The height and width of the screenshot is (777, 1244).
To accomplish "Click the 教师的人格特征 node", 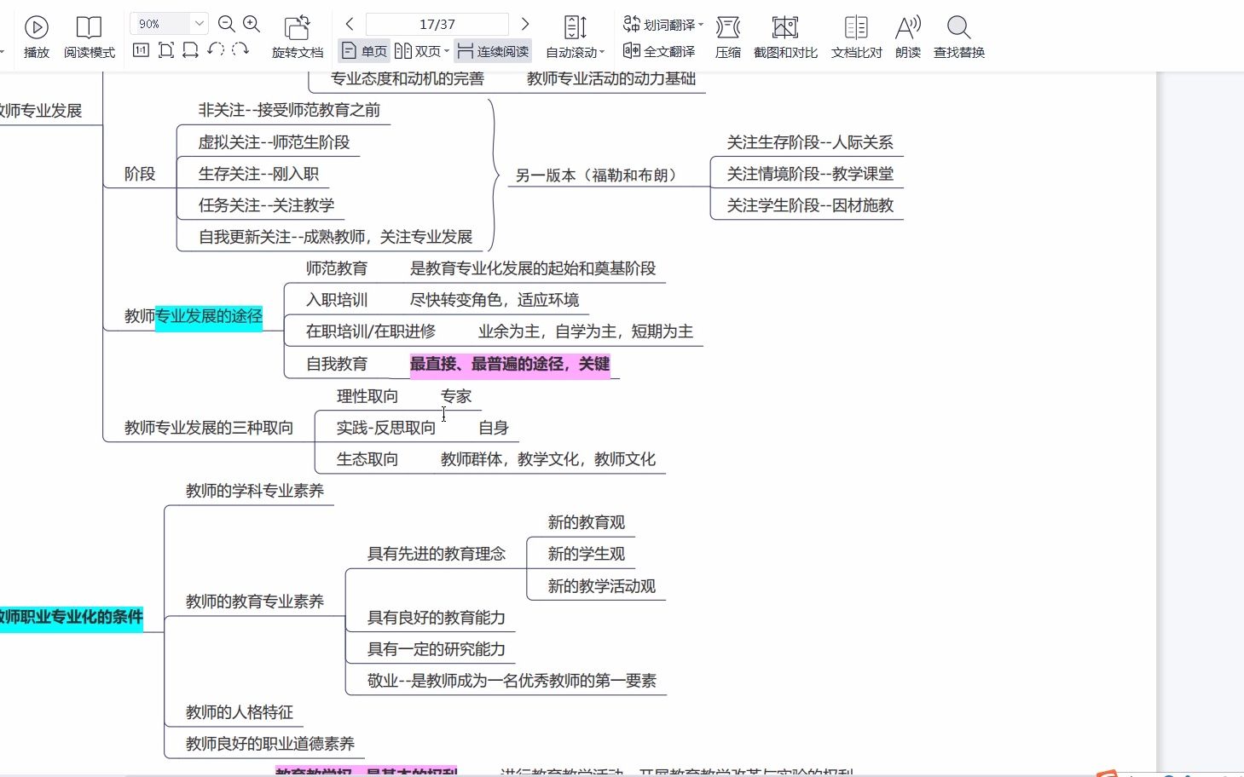I will (240, 712).
